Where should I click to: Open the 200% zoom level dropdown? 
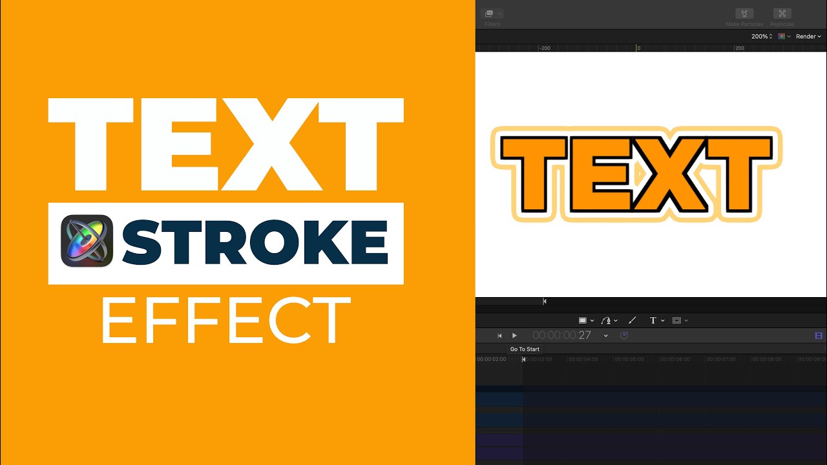pos(762,37)
